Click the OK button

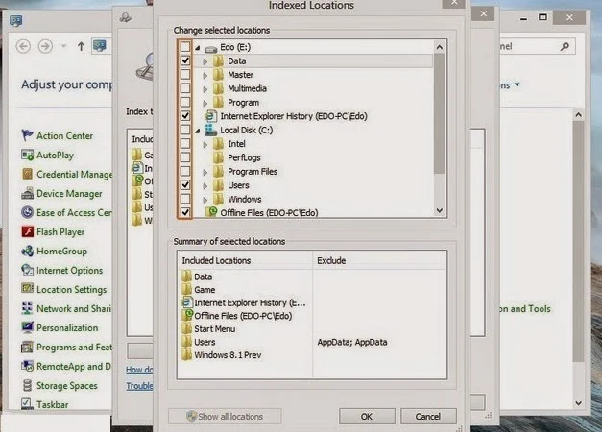click(x=367, y=417)
